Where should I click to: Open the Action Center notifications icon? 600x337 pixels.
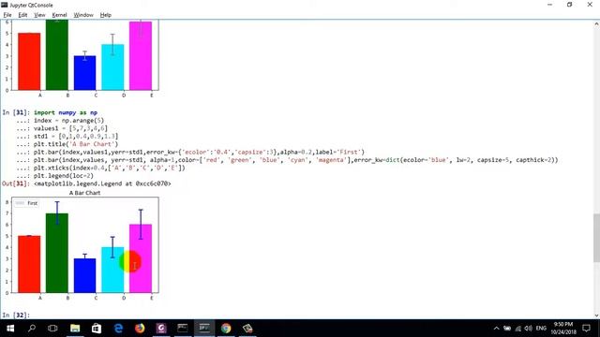point(586,329)
